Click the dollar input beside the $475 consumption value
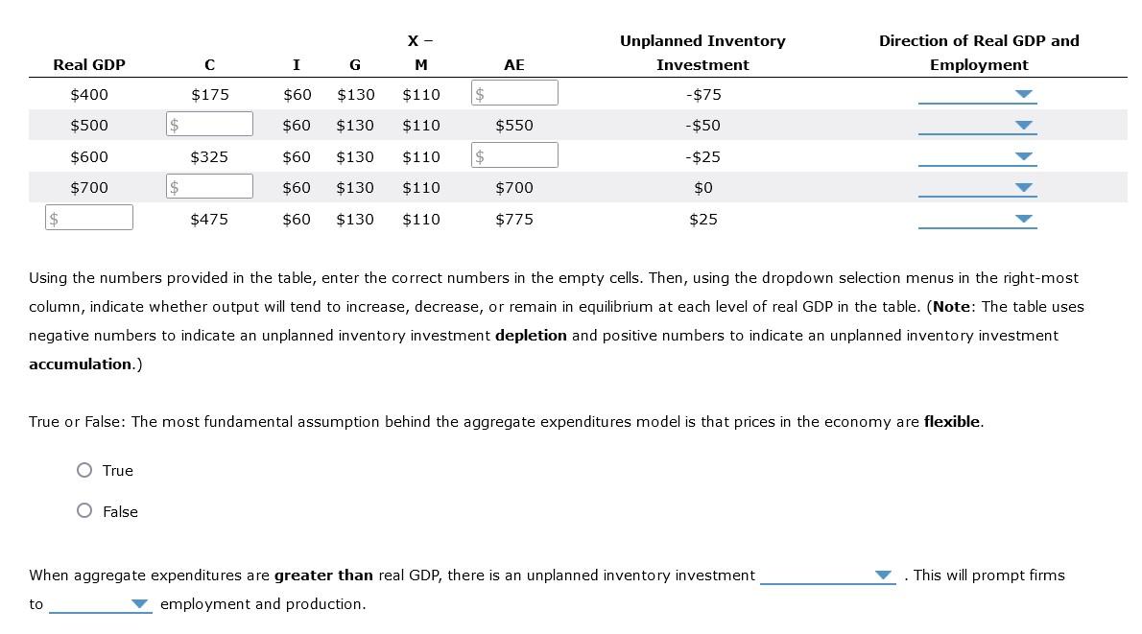Image resolution: width=1142 pixels, height=634 pixels. 89,218
